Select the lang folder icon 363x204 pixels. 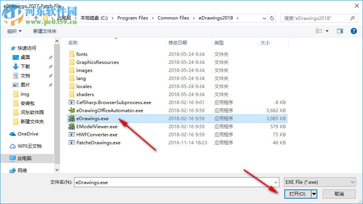click(72, 78)
